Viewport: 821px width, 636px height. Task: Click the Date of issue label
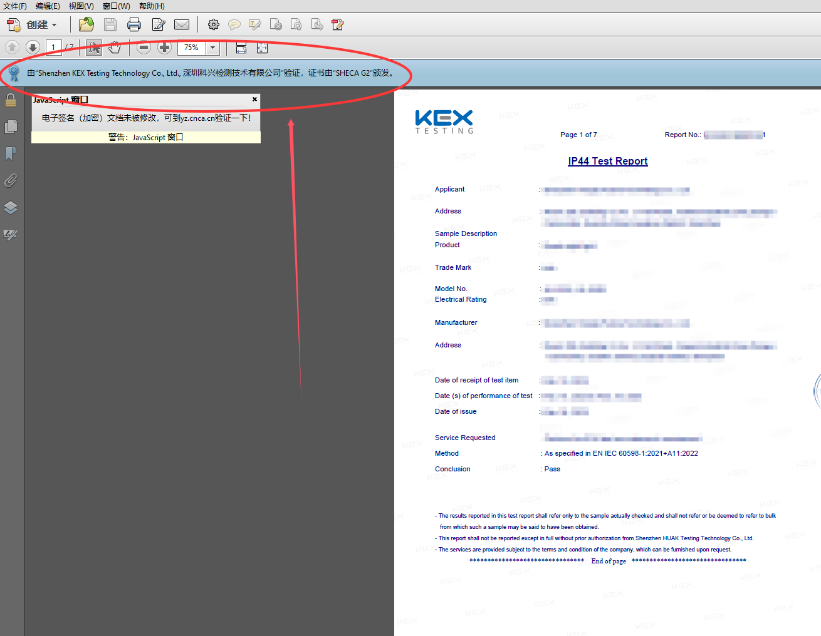[456, 411]
